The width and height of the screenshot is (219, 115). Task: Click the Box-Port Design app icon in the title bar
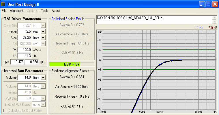point(3,4)
